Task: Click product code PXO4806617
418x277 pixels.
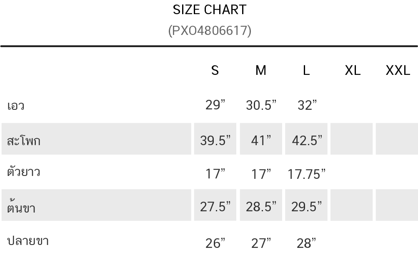Action: (x=210, y=30)
